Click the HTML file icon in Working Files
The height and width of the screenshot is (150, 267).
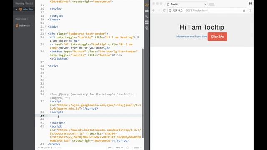click(20, 9)
